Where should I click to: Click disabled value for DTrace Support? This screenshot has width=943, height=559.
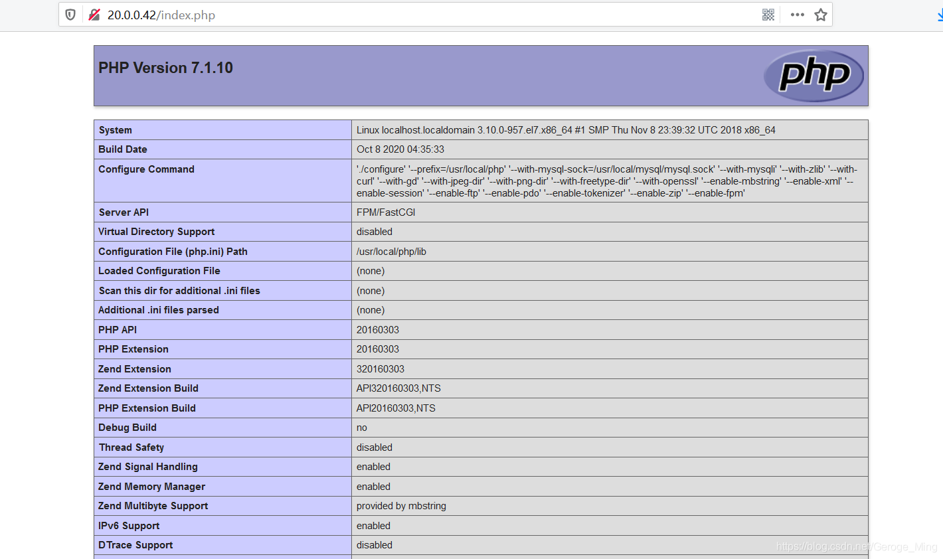(x=375, y=545)
